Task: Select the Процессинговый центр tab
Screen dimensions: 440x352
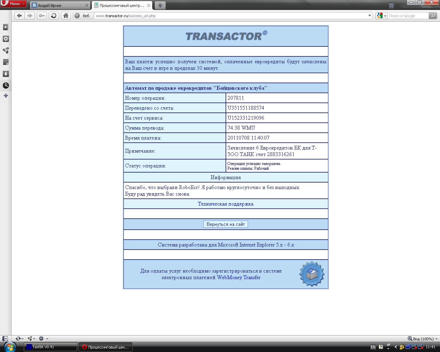Action: [122, 5]
